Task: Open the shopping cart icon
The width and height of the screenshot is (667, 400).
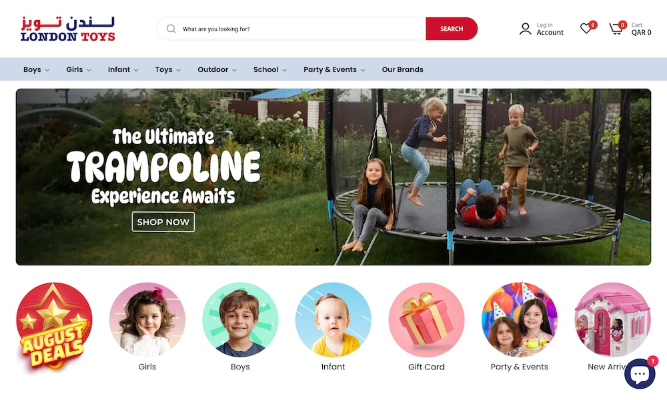Action: click(x=616, y=29)
